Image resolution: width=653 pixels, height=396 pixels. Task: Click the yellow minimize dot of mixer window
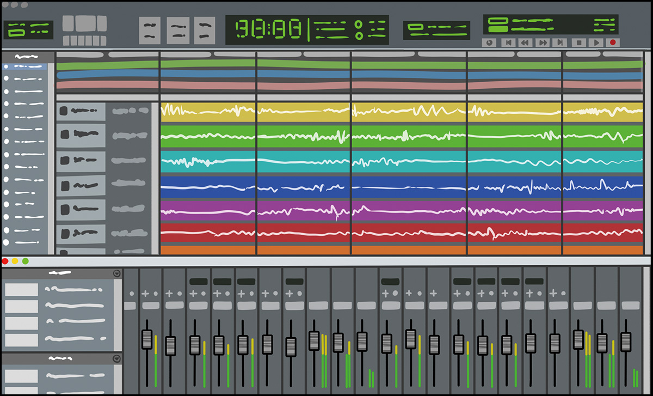tap(15, 261)
